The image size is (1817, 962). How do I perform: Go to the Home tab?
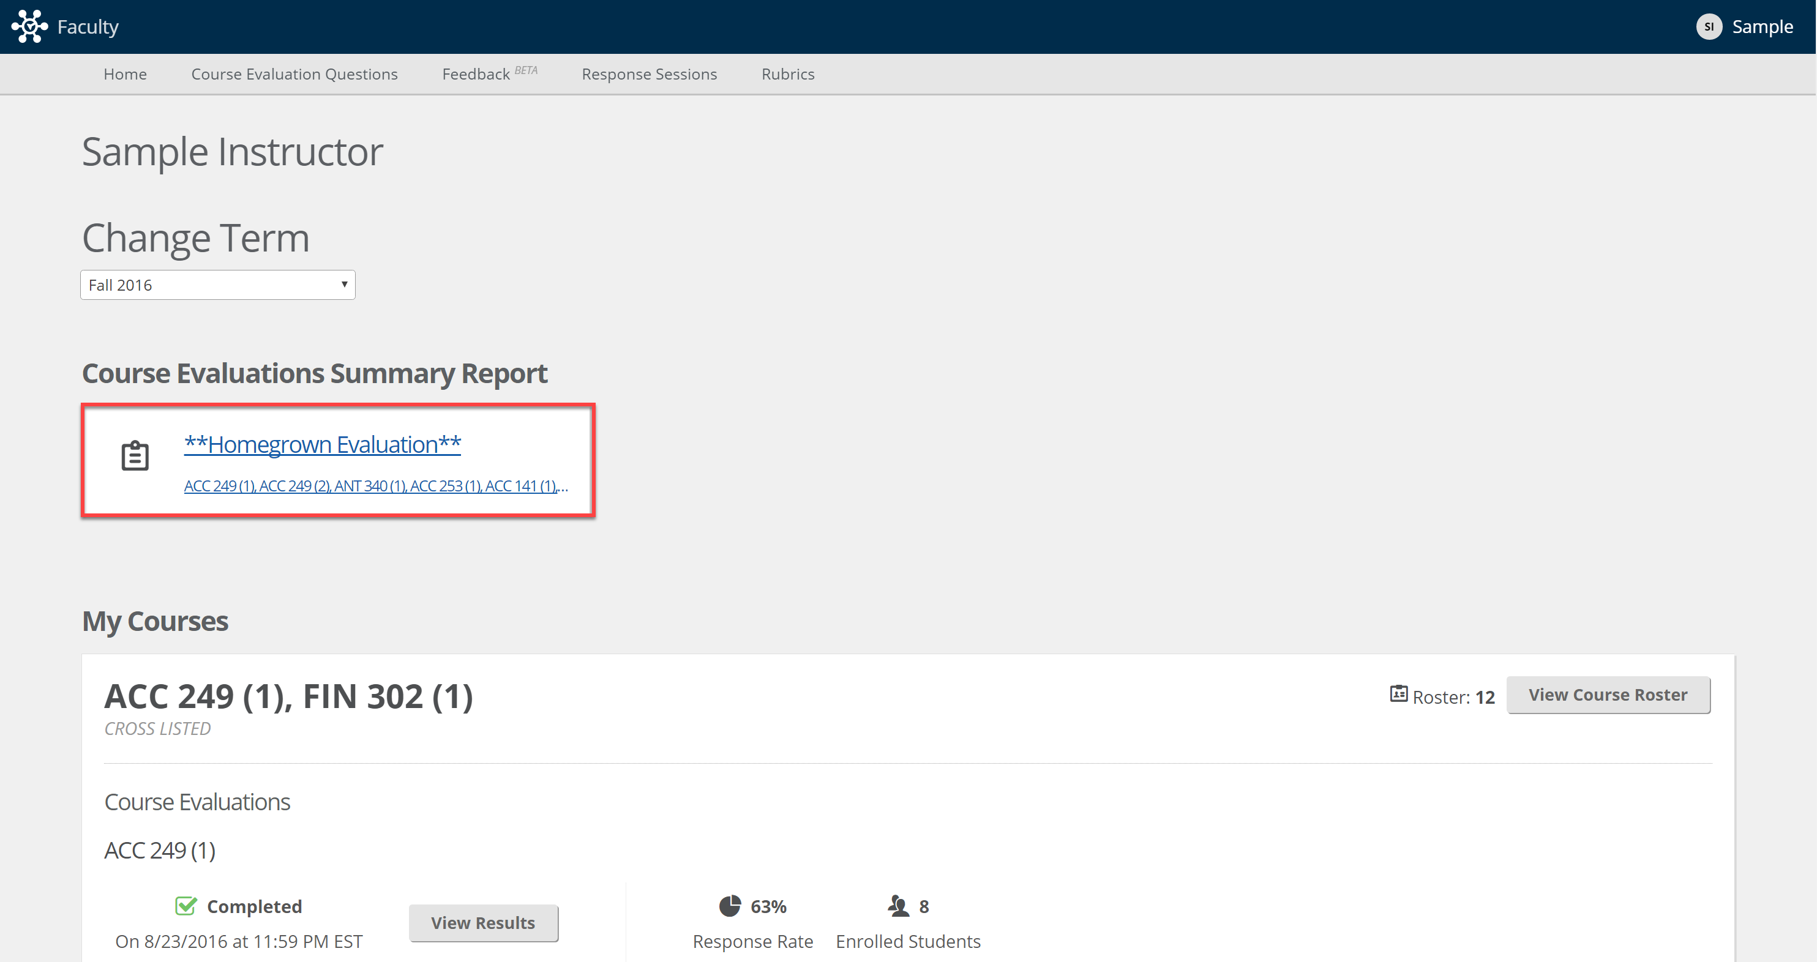tap(125, 74)
